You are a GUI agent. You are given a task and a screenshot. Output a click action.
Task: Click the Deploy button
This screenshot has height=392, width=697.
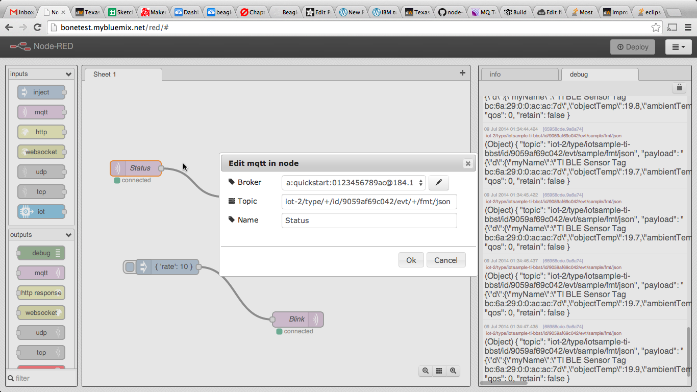coord(632,47)
